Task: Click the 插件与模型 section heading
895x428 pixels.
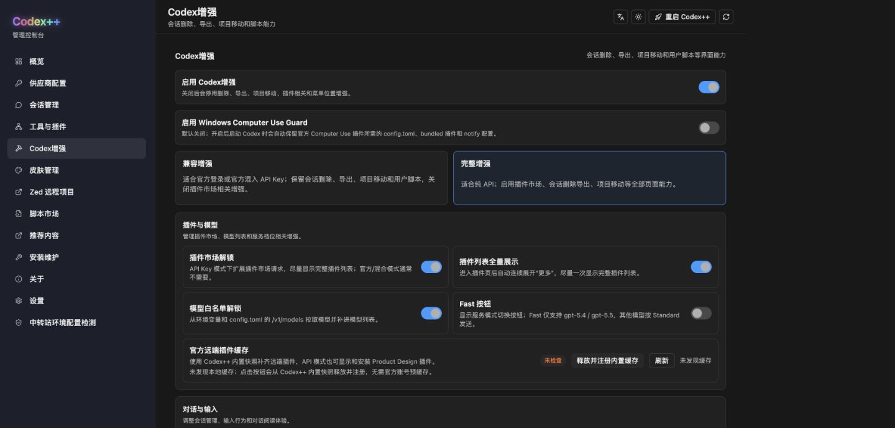Action: pyautogui.click(x=200, y=225)
